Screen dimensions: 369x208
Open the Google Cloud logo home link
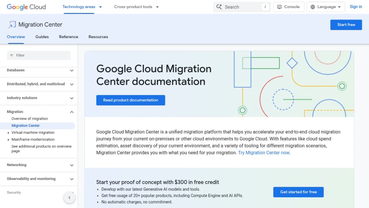coord(26,7)
